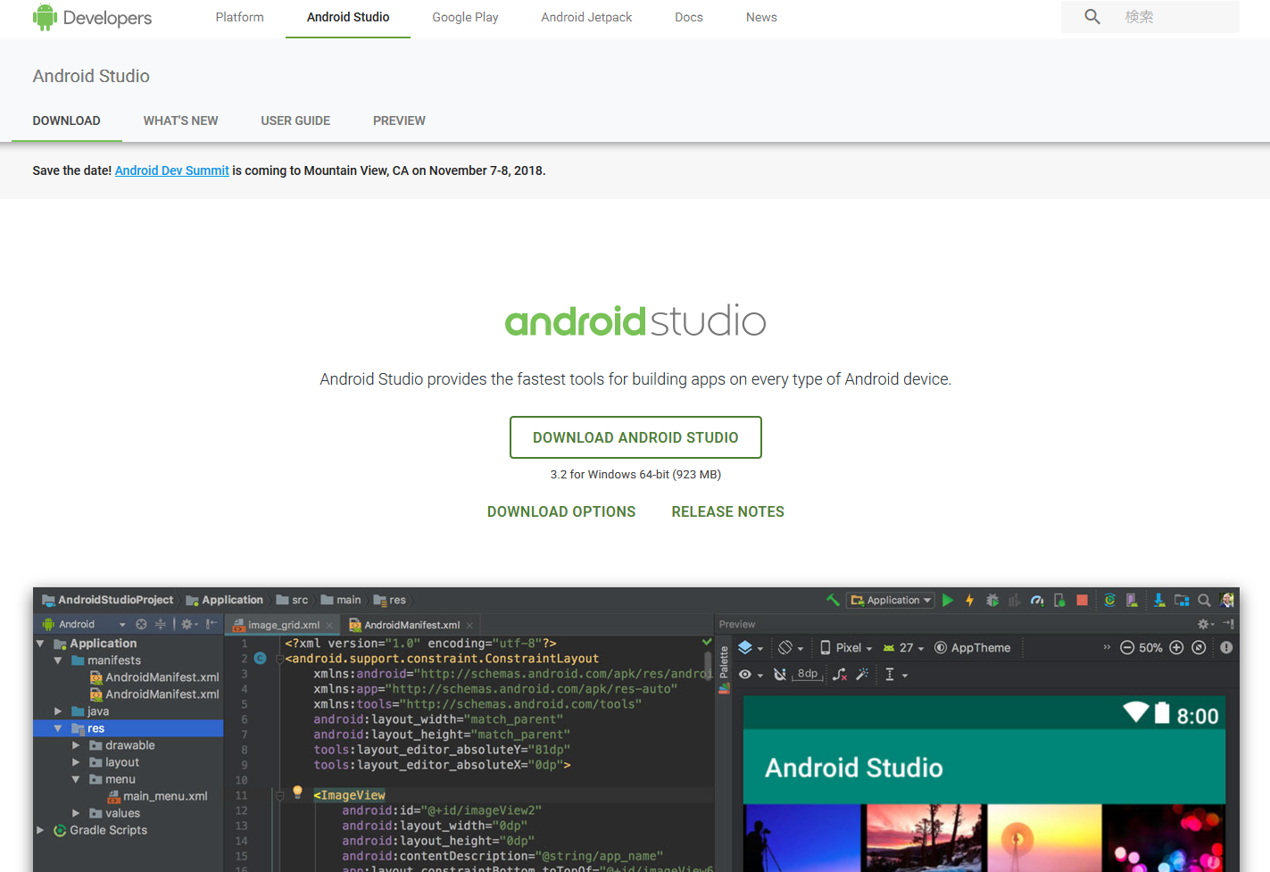Click the Infer Constraints magic wand

point(862,675)
